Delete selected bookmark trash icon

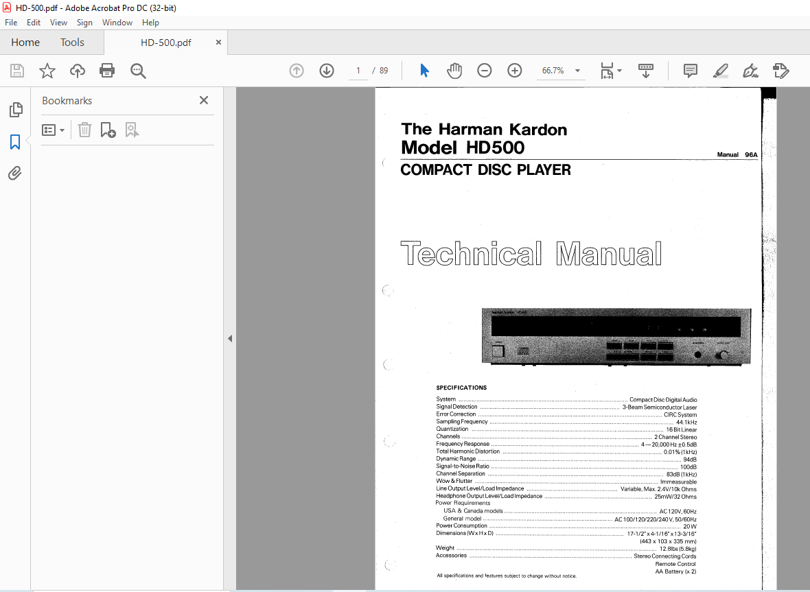coord(84,130)
